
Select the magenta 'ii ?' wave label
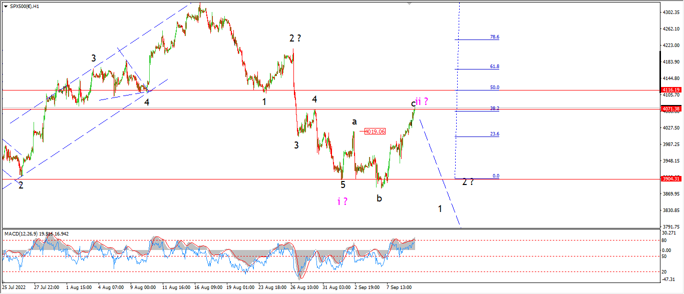pos(422,101)
